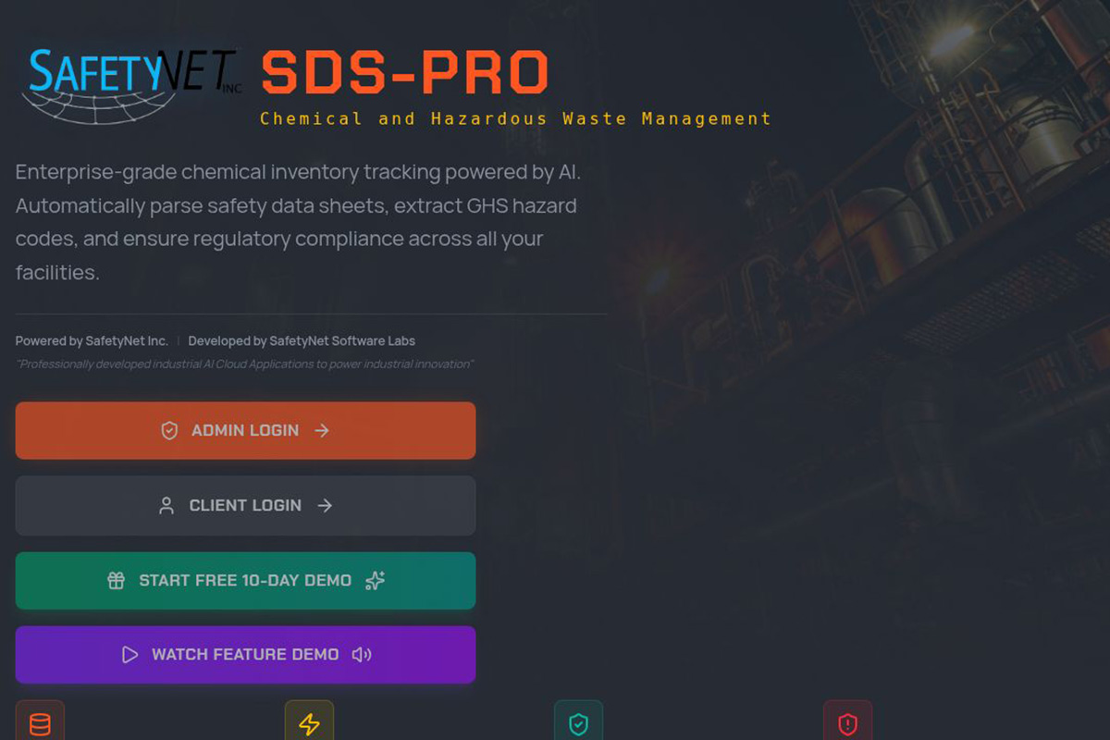Play the Watch Feature Demo button
1110x740 pixels.
(245, 655)
